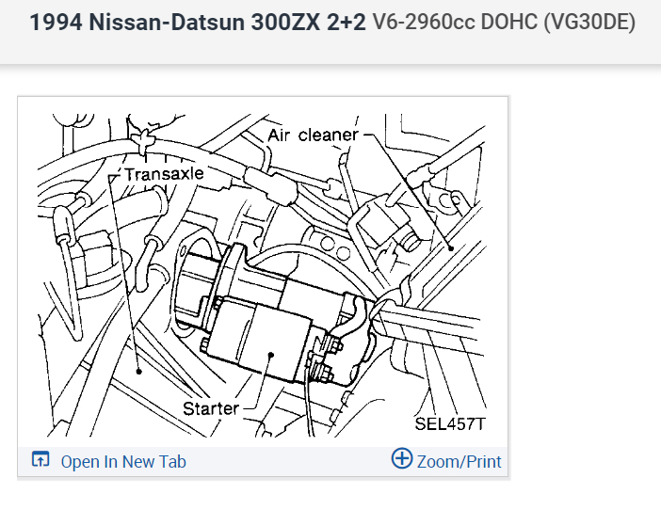The height and width of the screenshot is (510, 661).
Task: Select engine text 'V6-2960cc DOHC (VG30DE)'
Action: pyautogui.click(x=504, y=22)
